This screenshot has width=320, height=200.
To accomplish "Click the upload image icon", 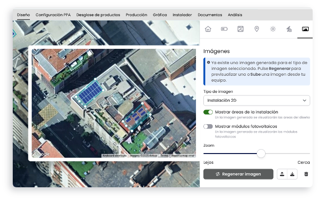I will (x=282, y=174).
